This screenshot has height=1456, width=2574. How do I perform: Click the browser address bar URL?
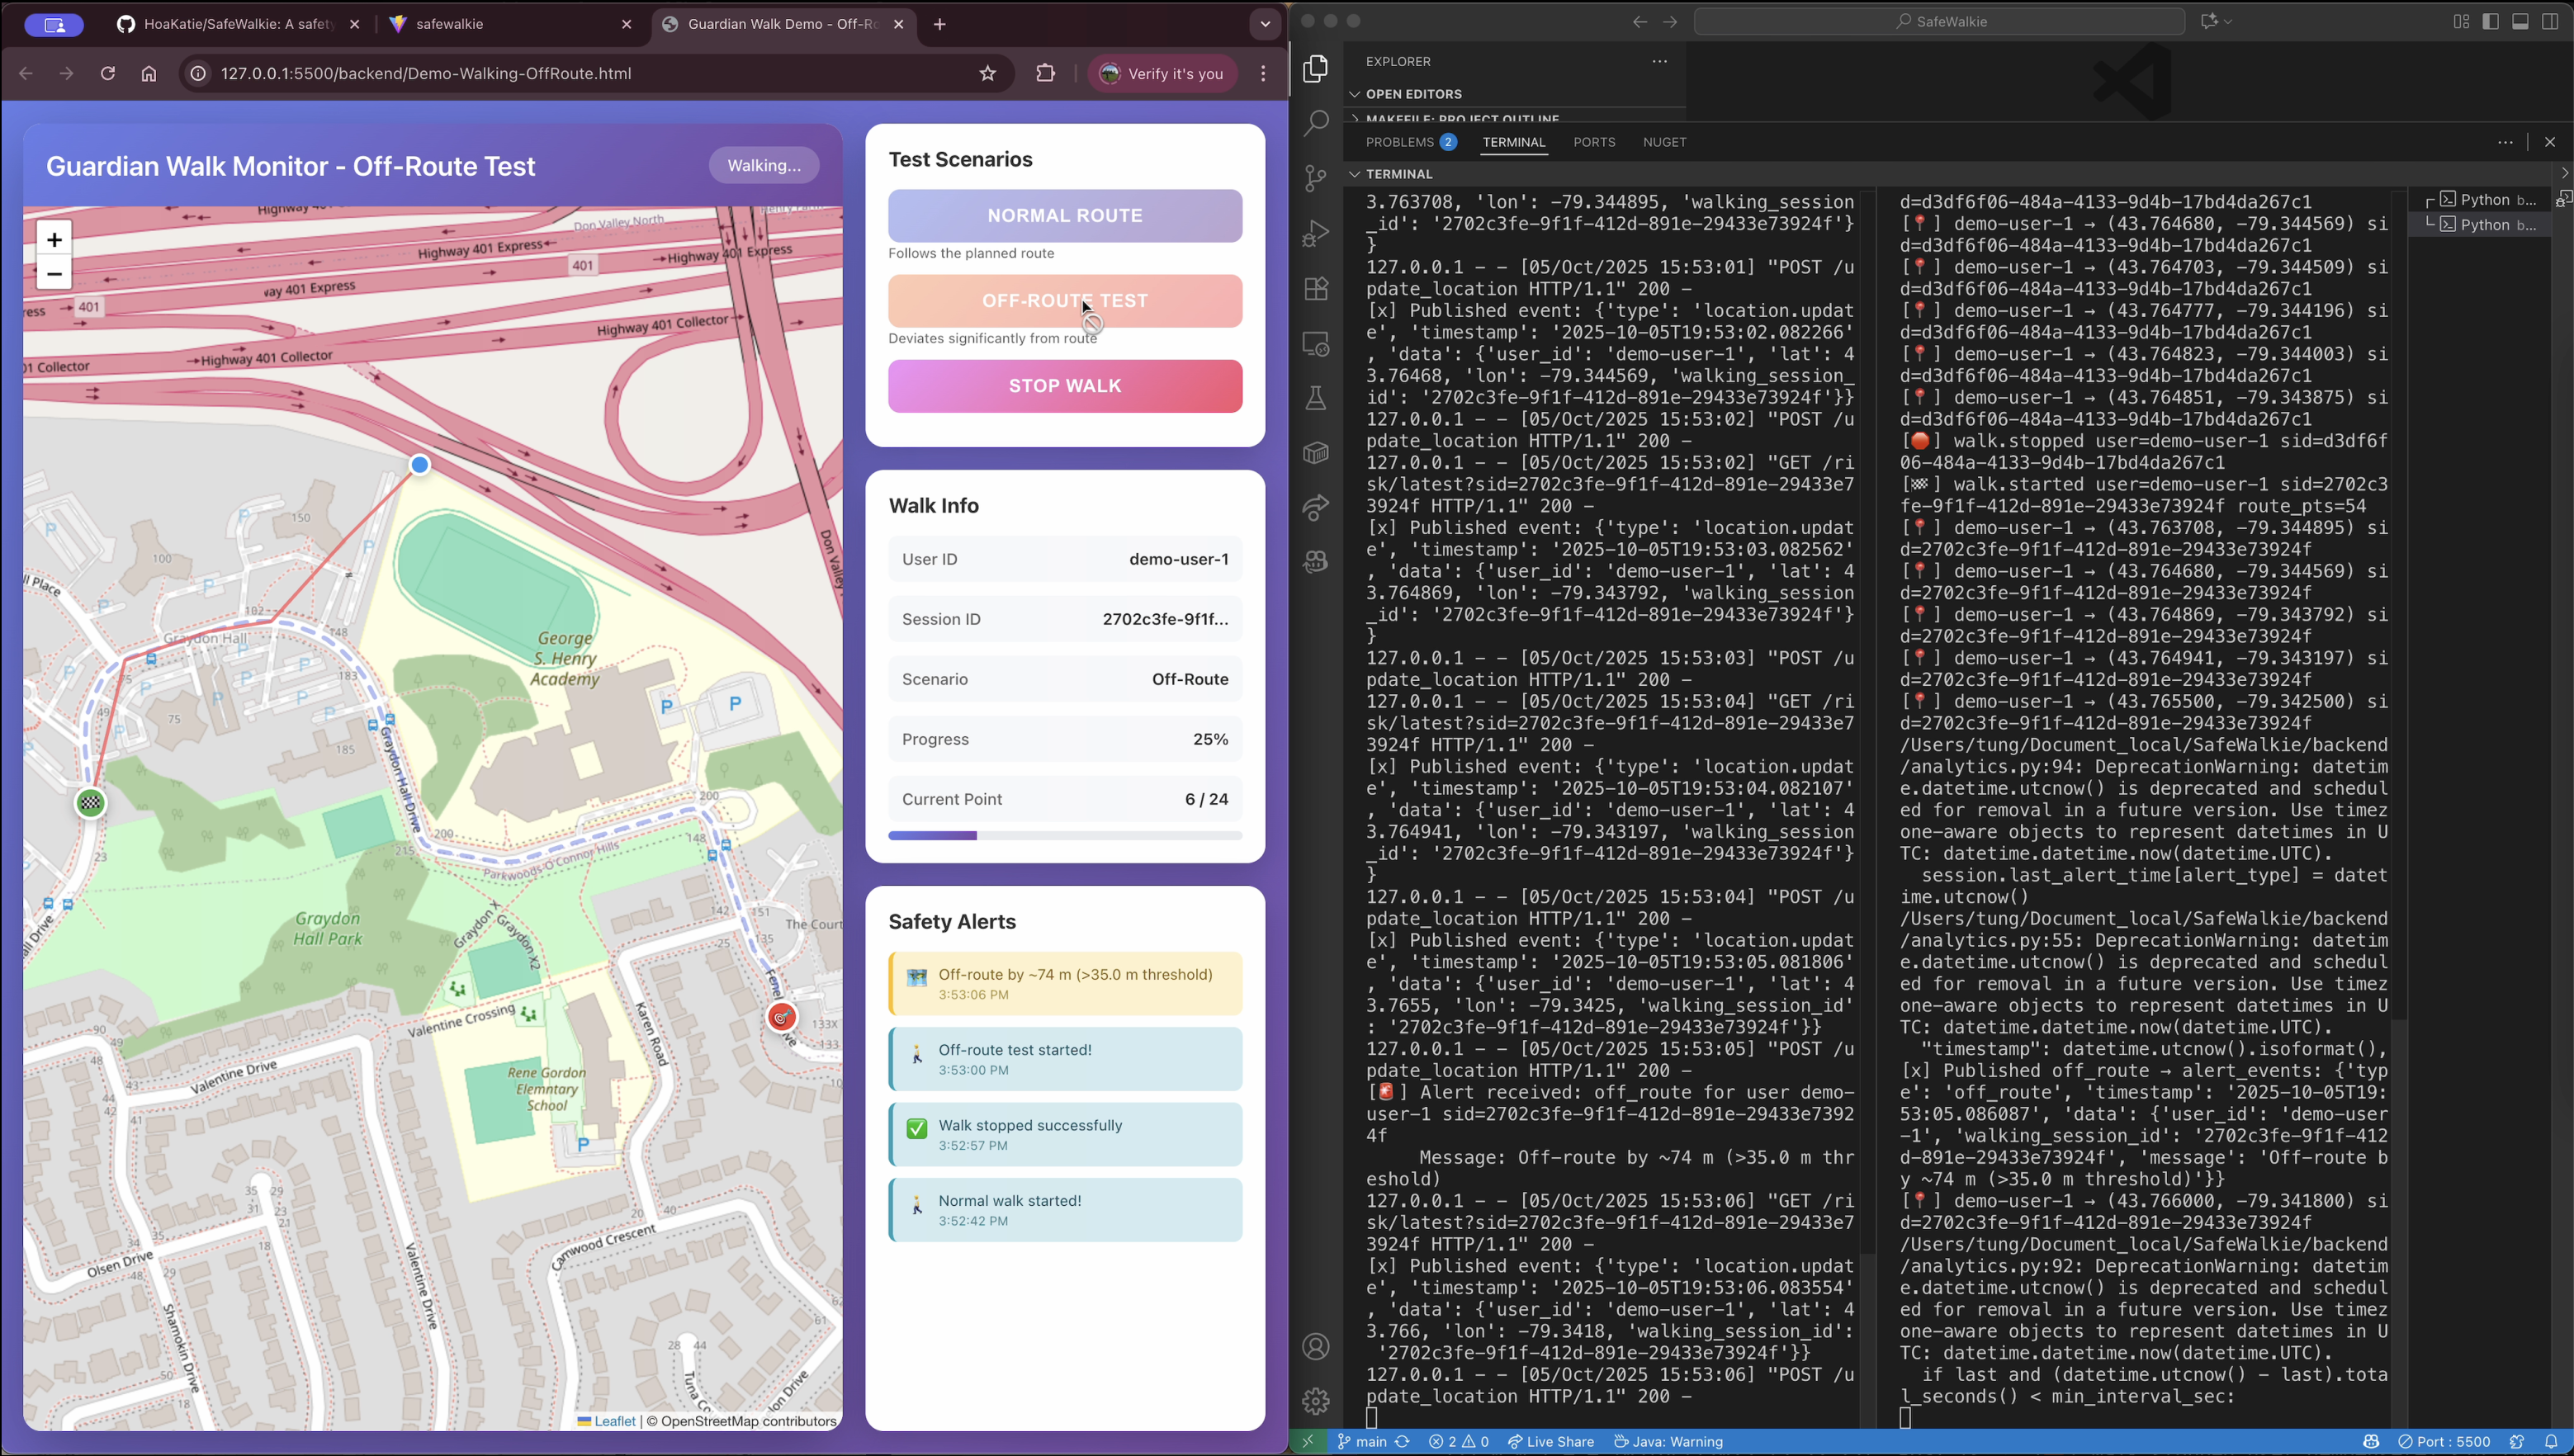[426, 73]
